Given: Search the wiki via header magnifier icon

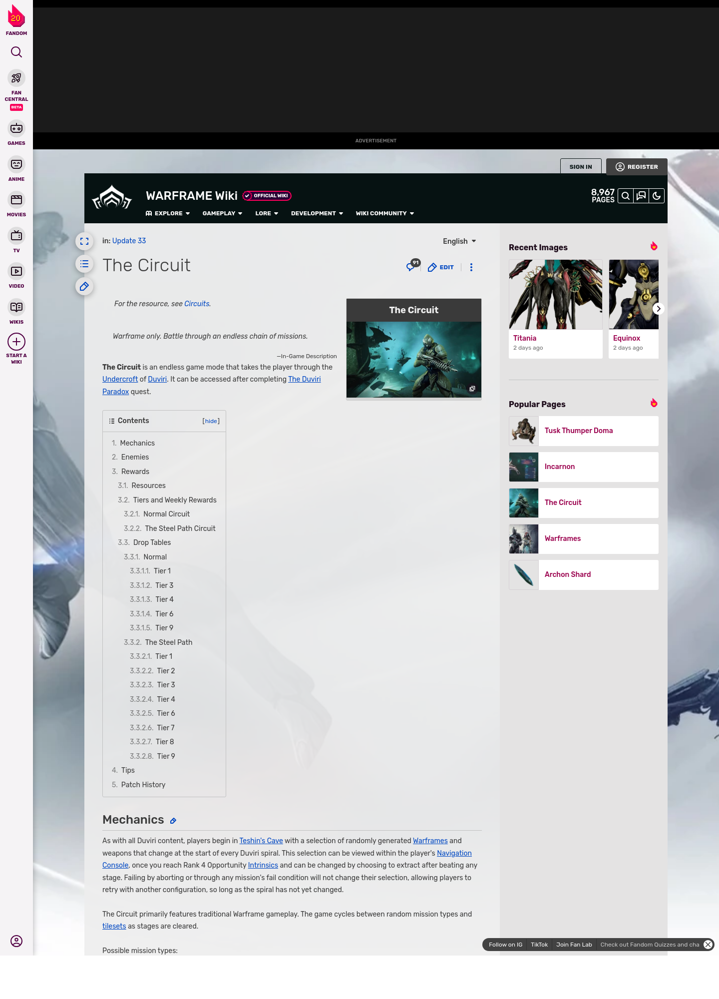Looking at the screenshot, I should click(626, 196).
